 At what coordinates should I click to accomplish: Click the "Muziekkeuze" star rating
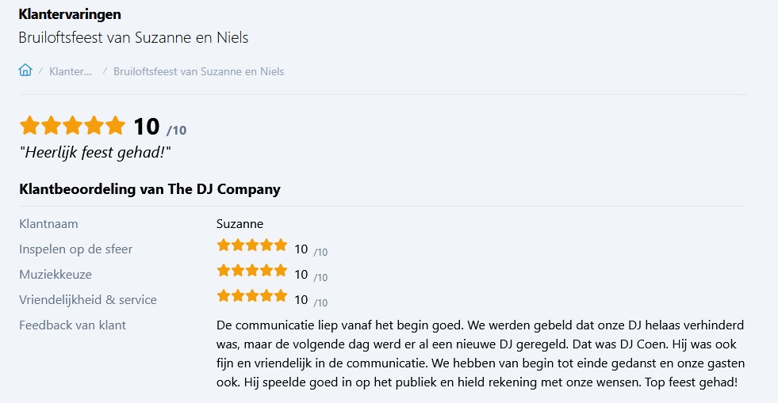[251, 271]
